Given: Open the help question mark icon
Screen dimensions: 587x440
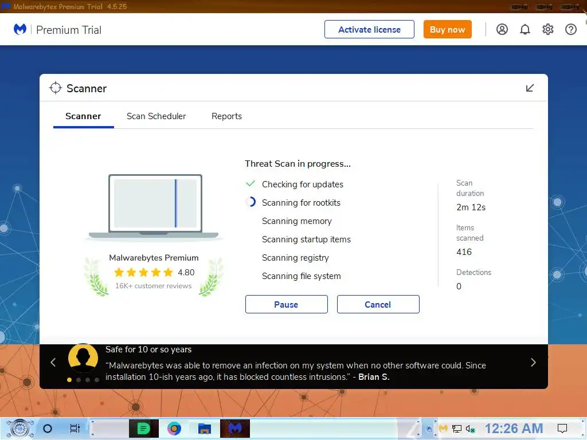Looking at the screenshot, I should pos(570,29).
